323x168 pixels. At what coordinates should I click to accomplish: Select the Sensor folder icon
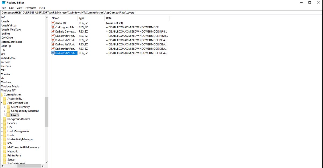[5, 160]
